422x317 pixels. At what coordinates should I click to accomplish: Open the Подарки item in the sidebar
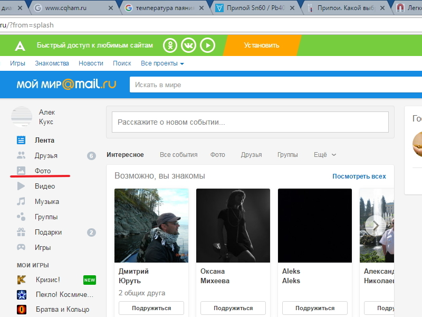pos(48,232)
